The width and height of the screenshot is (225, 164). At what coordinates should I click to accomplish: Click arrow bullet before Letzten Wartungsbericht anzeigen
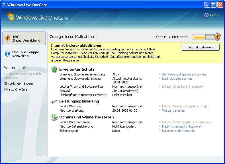point(160,106)
